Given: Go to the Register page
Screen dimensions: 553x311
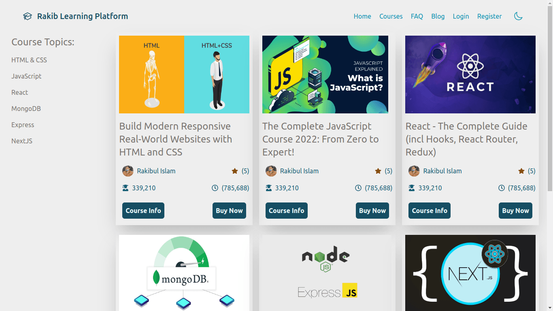Looking at the screenshot, I should pos(489,16).
